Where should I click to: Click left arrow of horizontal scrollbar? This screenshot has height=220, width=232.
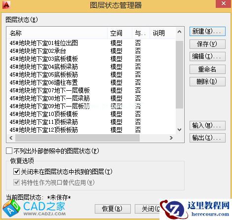[11, 138]
